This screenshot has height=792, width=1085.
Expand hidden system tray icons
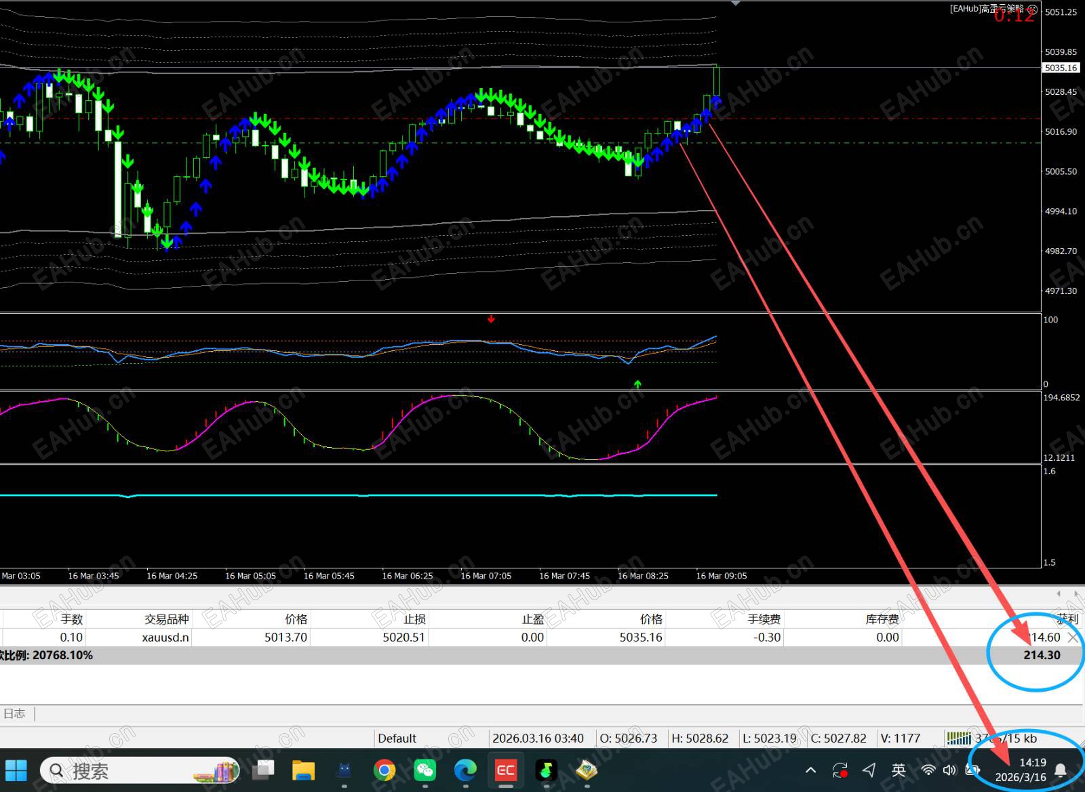click(810, 770)
